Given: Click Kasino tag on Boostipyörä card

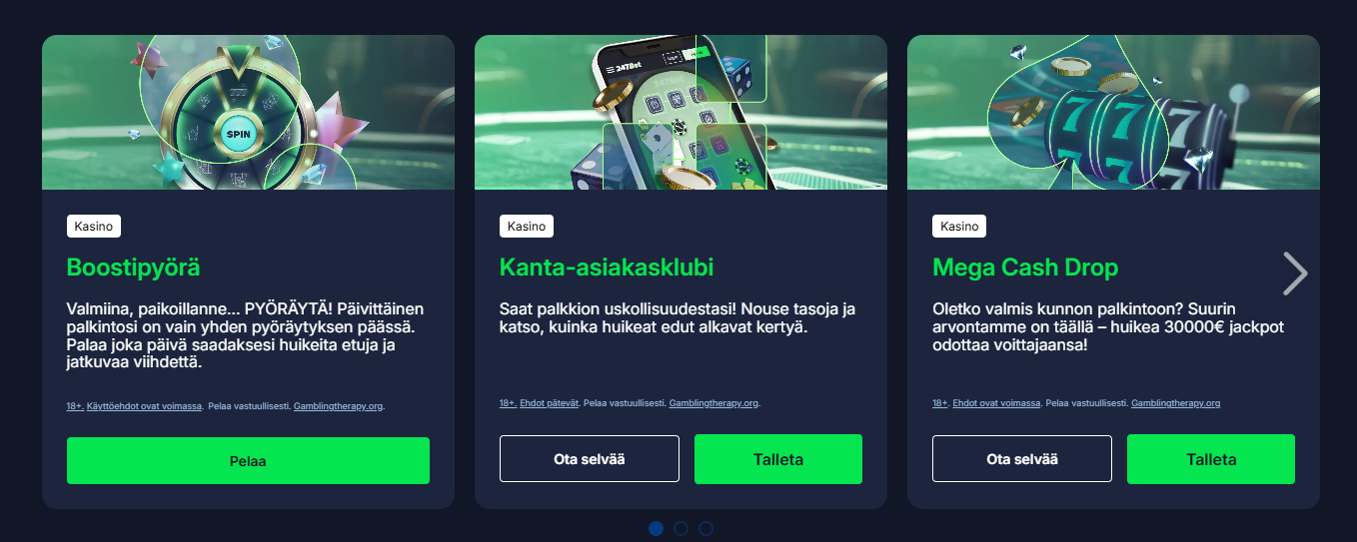Looking at the screenshot, I should pos(94,227).
